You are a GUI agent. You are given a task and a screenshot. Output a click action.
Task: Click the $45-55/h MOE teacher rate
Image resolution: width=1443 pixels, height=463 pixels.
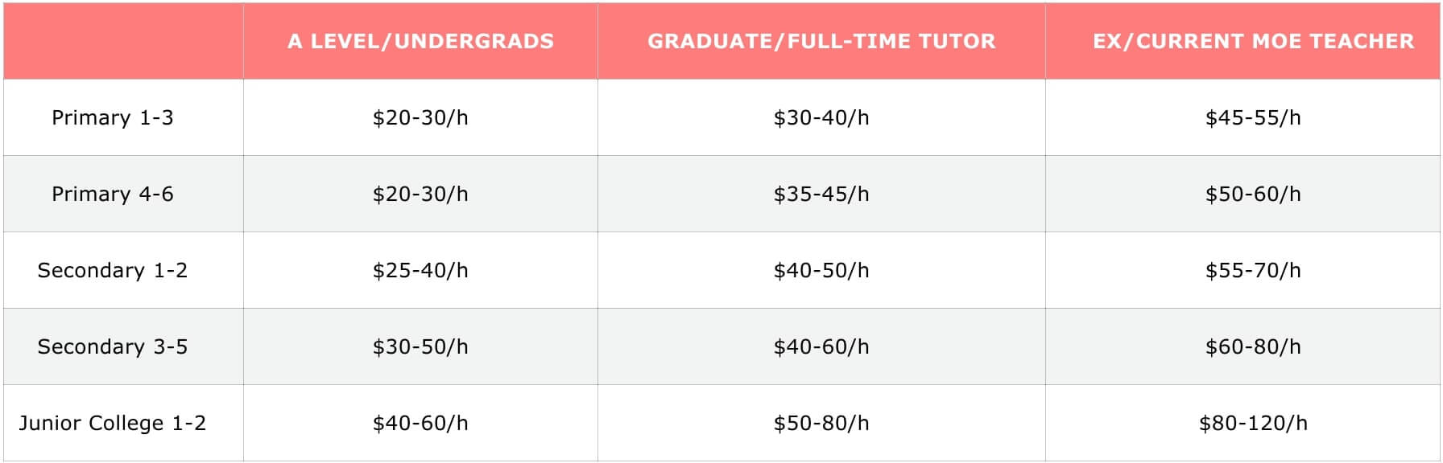point(1253,117)
